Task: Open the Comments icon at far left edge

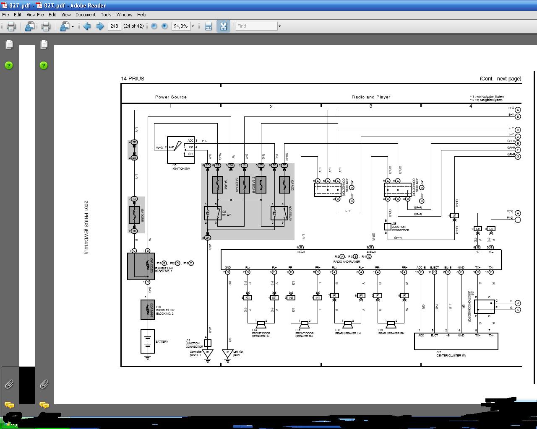Action: point(9,405)
